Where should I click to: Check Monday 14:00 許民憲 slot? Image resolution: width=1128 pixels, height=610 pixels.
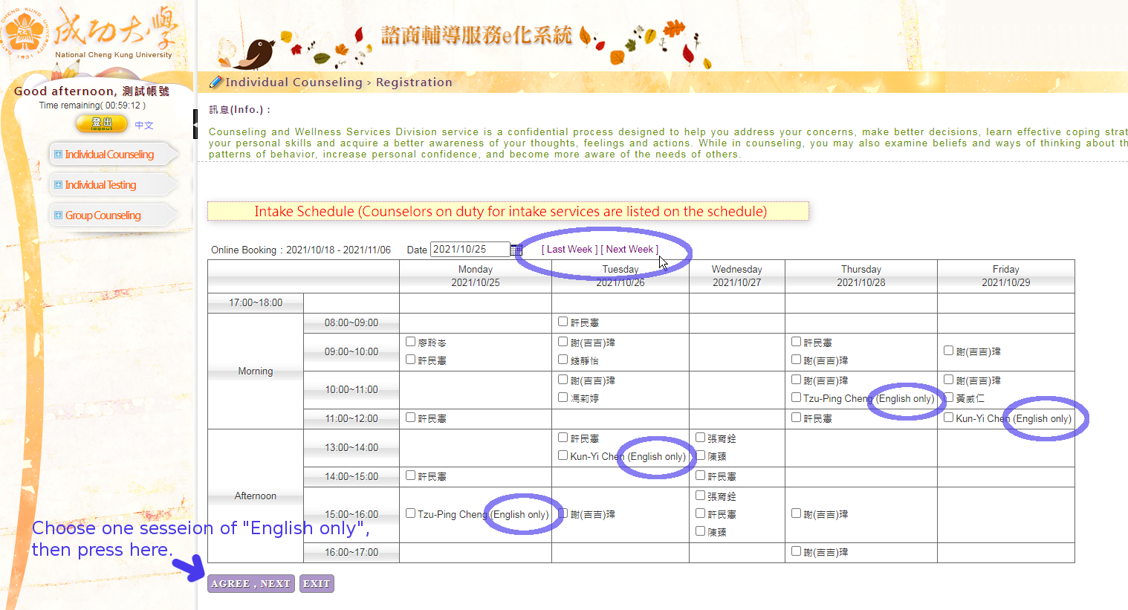[x=411, y=476]
